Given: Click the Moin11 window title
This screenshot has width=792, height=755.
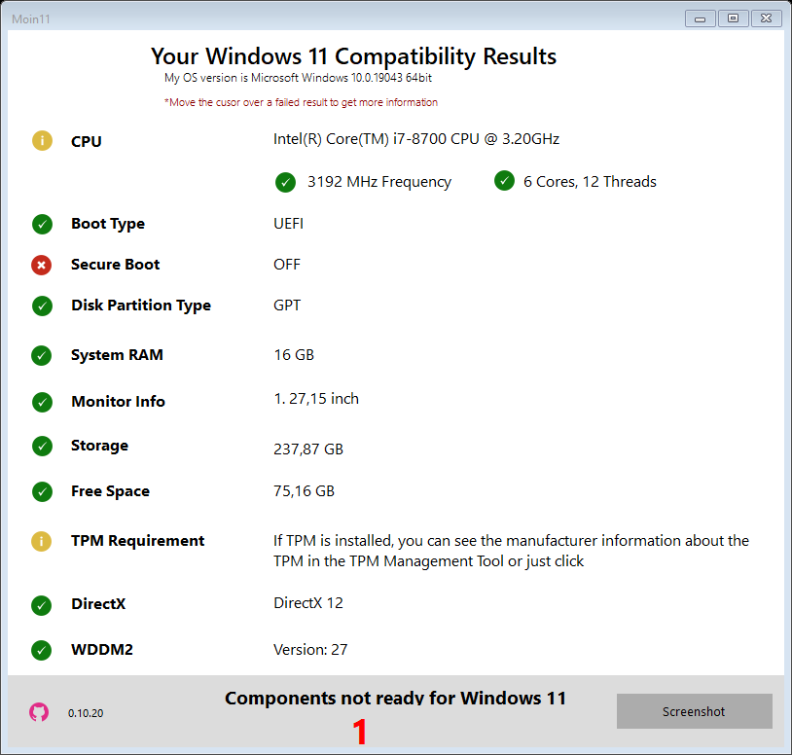Looking at the screenshot, I should coord(31,19).
